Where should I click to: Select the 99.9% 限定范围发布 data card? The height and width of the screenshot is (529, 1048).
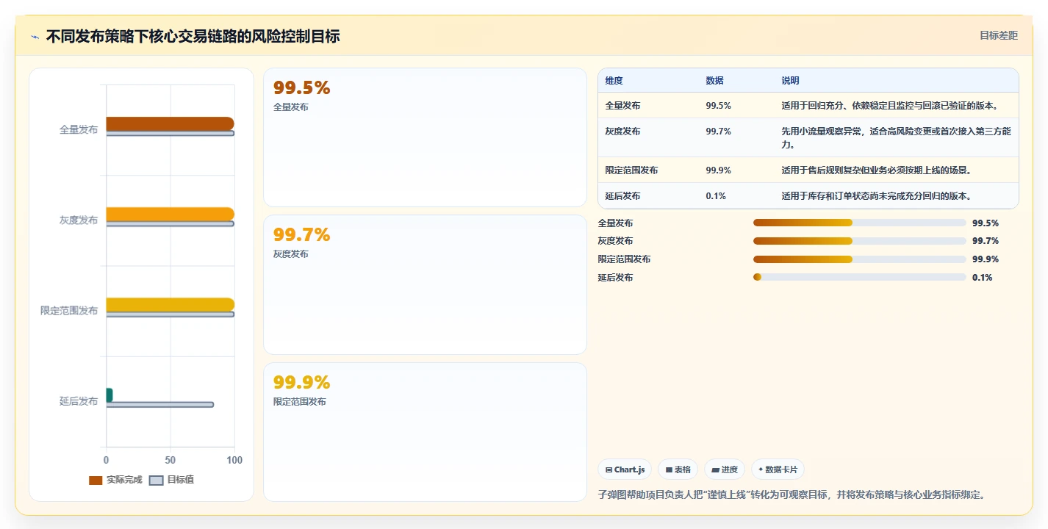tap(425, 432)
